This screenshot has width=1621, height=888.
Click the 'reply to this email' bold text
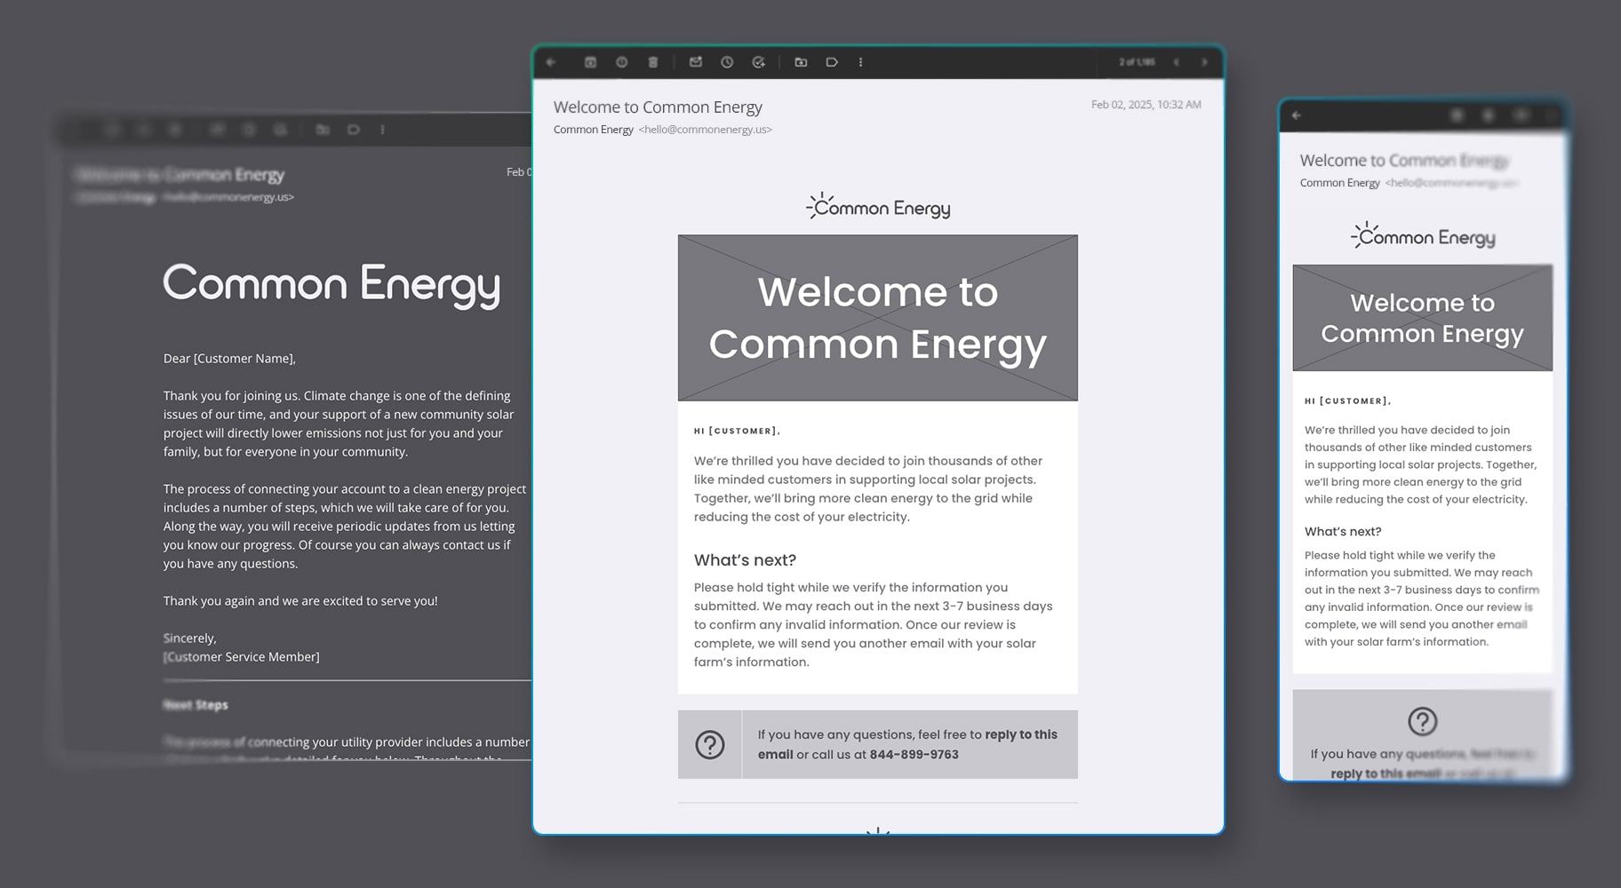click(1020, 735)
